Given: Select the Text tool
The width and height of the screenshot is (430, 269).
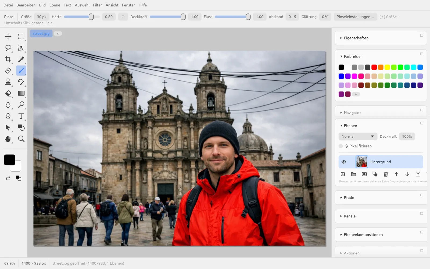Looking at the screenshot, I should click(x=21, y=116).
